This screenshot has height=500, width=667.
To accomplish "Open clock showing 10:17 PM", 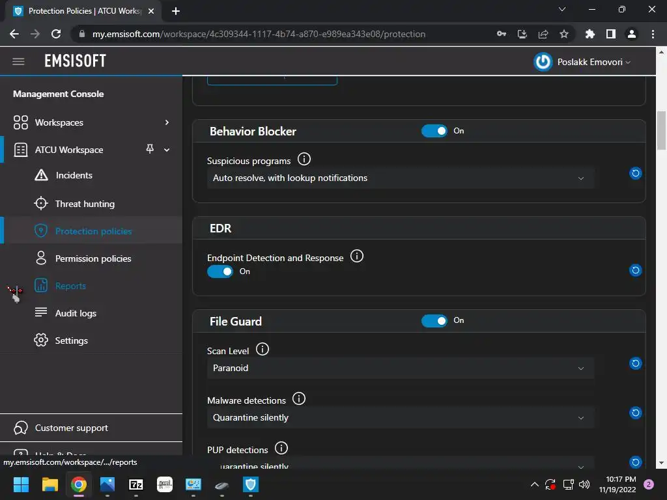I will (617, 484).
